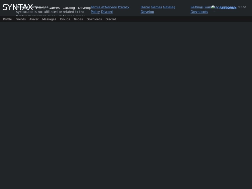Click the underlined Downloads footer link
This screenshot has height=189, width=252.
point(199,12)
